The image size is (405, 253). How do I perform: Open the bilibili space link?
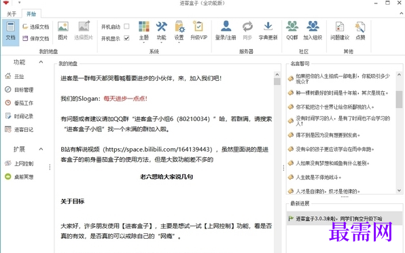pos(158,150)
